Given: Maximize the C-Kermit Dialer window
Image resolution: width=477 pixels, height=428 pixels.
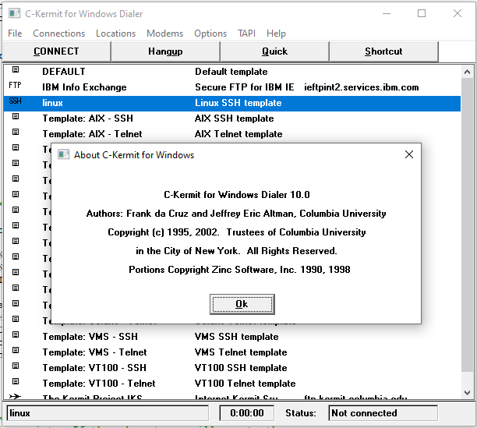Looking at the screenshot, I should click(422, 14).
